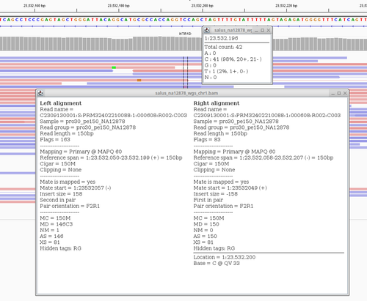The image size is (367, 301).
Task: Close the coverage count popup window
Action: pyautogui.click(x=269, y=30)
